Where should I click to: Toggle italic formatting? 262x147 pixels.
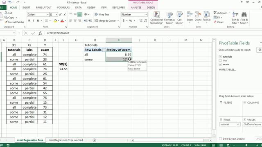(34, 21)
